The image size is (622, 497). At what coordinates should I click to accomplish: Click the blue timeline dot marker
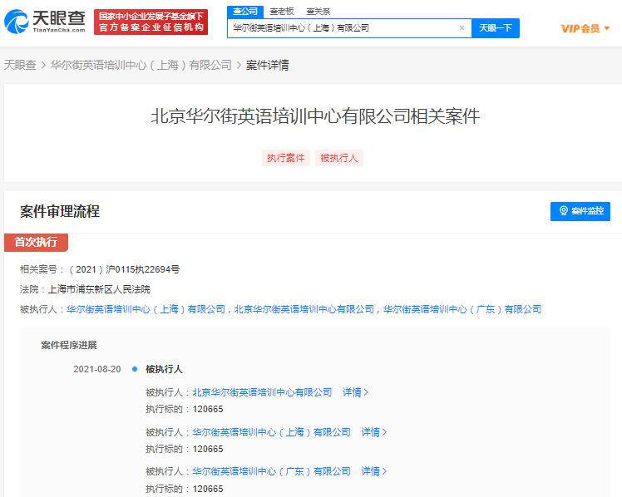135,369
